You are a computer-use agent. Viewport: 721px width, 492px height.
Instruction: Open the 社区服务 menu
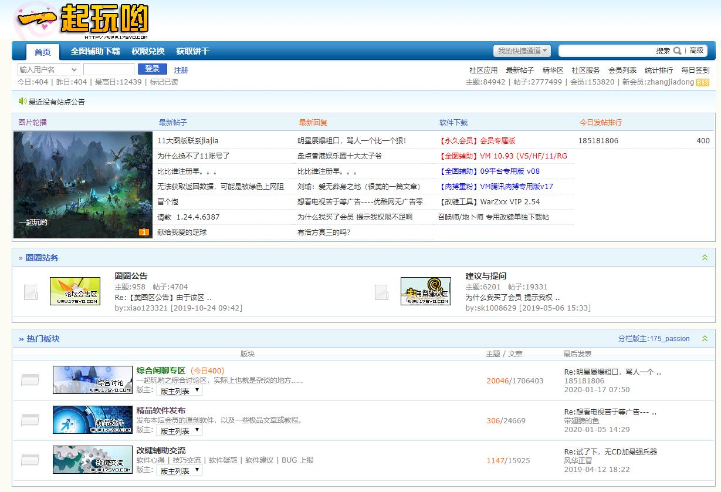tap(586, 70)
